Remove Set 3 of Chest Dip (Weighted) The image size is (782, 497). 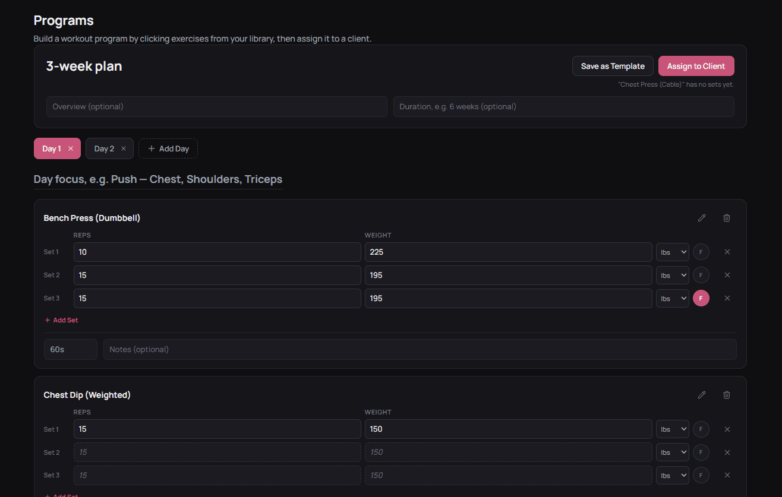pyautogui.click(x=727, y=475)
